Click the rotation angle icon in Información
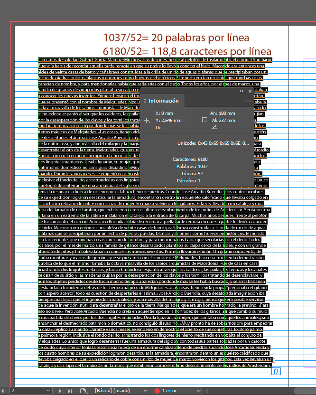Viewport: 316px width, 395px height. click(214, 127)
